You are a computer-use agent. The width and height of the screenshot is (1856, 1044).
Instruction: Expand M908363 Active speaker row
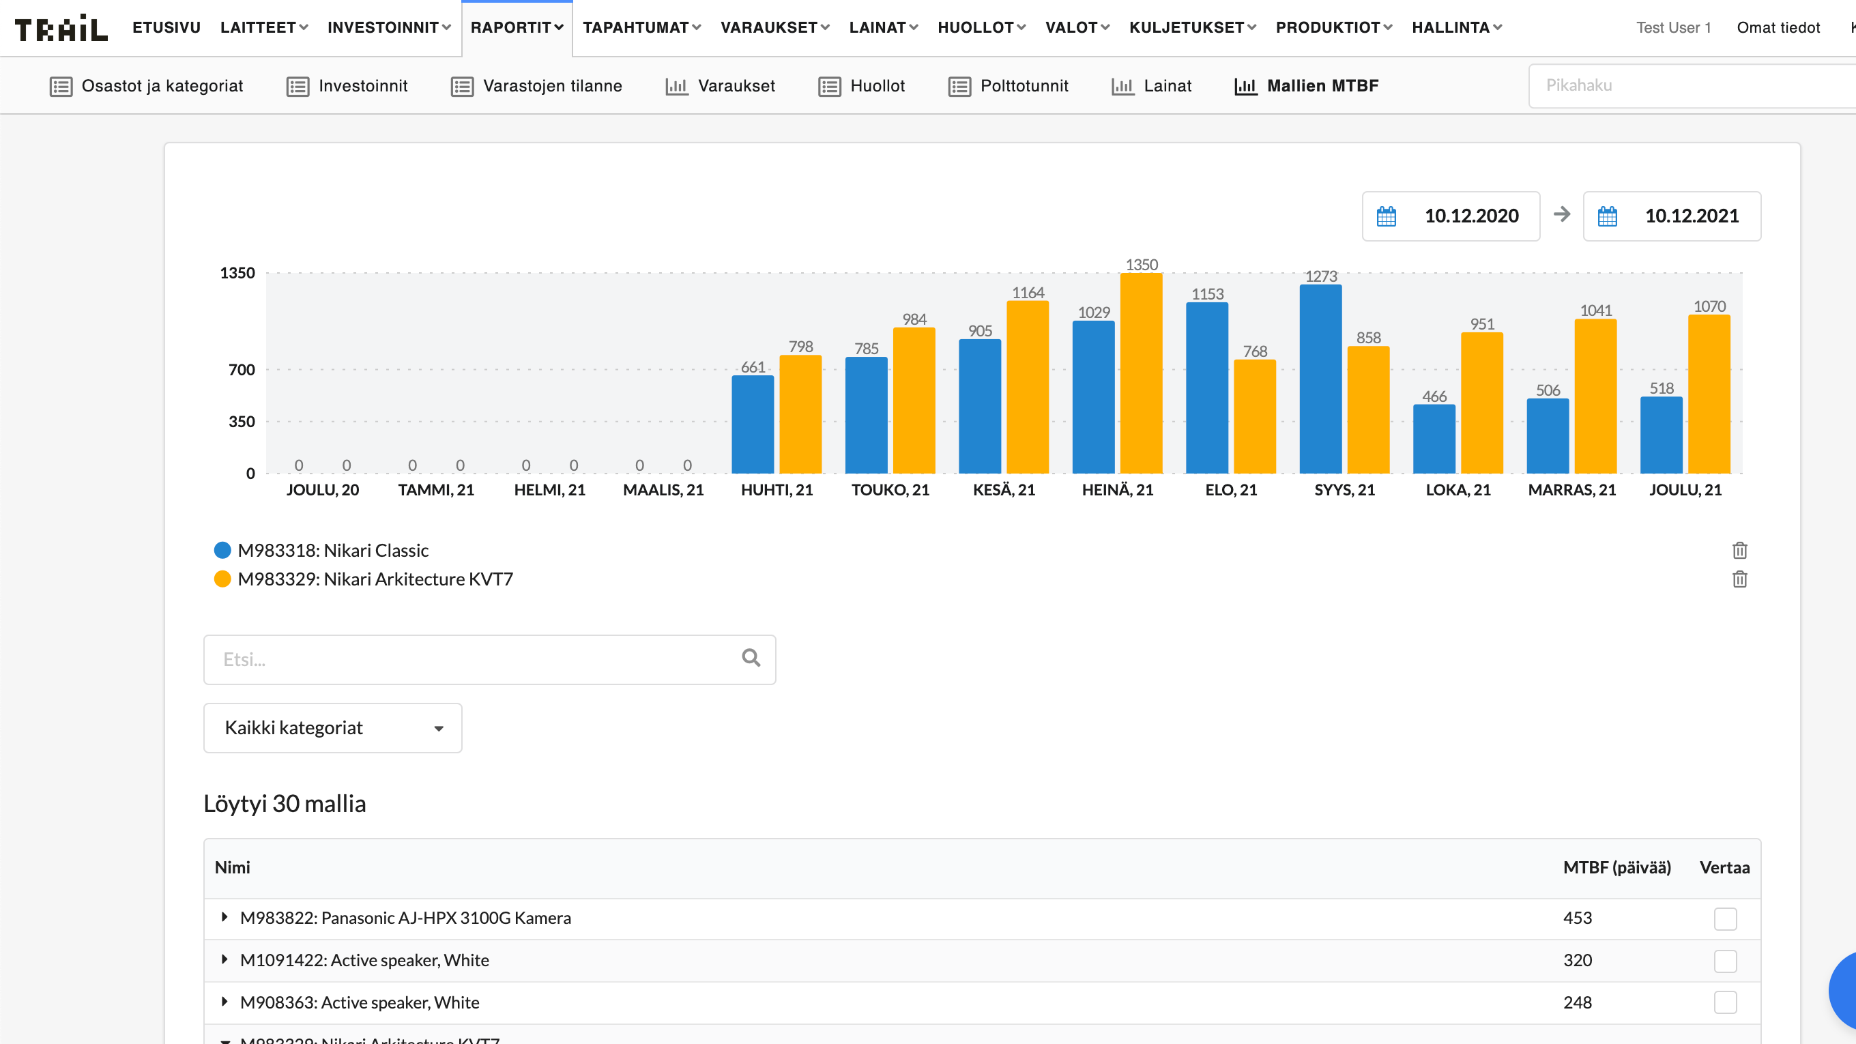coord(224,1002)
